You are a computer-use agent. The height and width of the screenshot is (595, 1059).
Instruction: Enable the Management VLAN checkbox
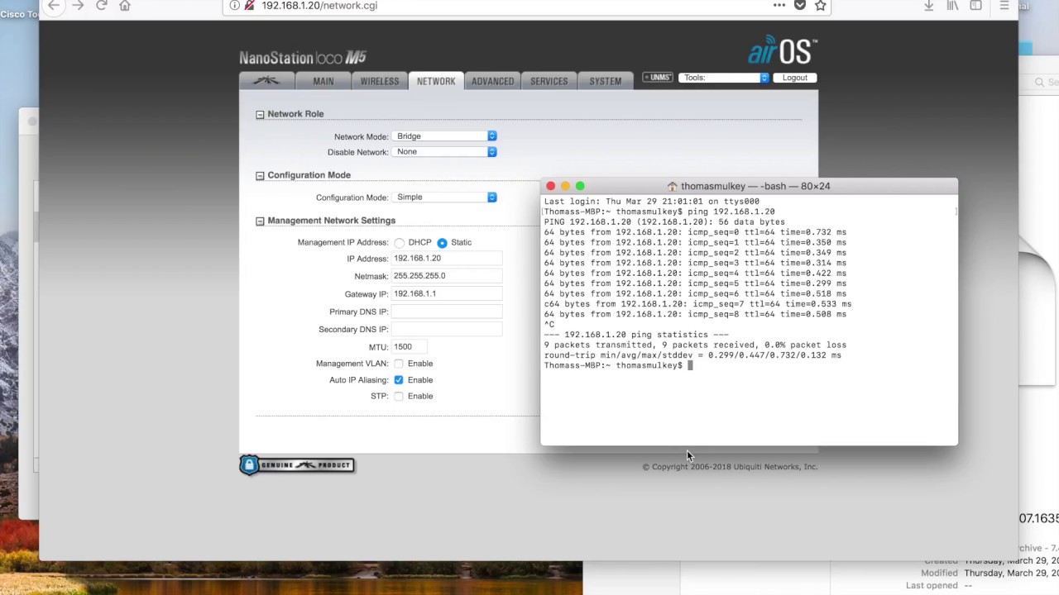(x=399, y=364)
